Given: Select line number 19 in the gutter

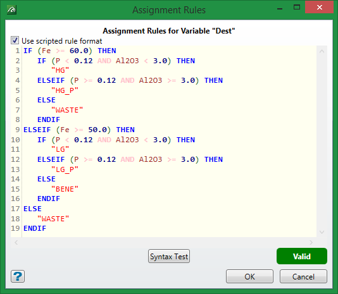Looking at the screenshot, I should 15,228.
